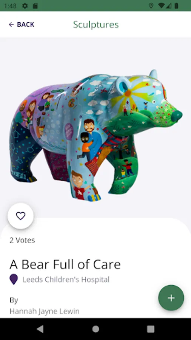
Task: Open the green plus floating button
Action: click(171, 298)
